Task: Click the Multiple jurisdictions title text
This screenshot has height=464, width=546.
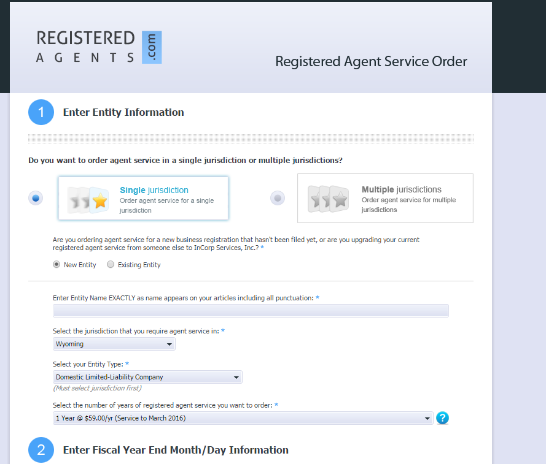Action: point(402,189)
